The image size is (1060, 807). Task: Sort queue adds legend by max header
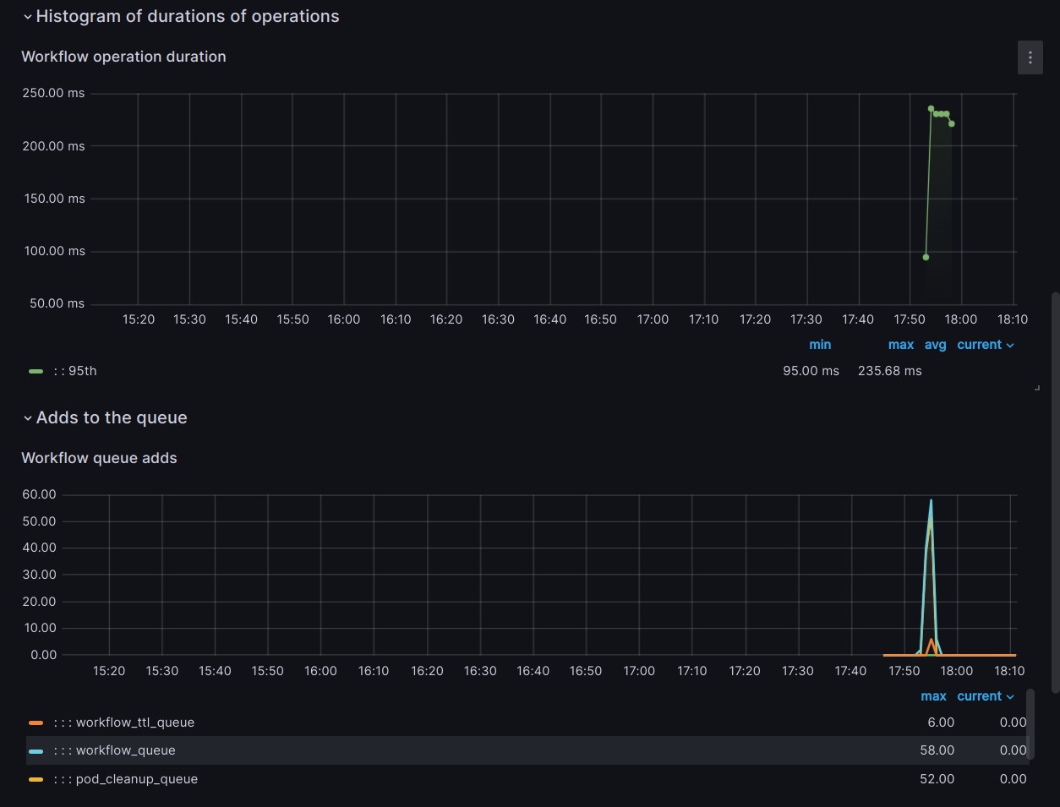pos(933,696)
